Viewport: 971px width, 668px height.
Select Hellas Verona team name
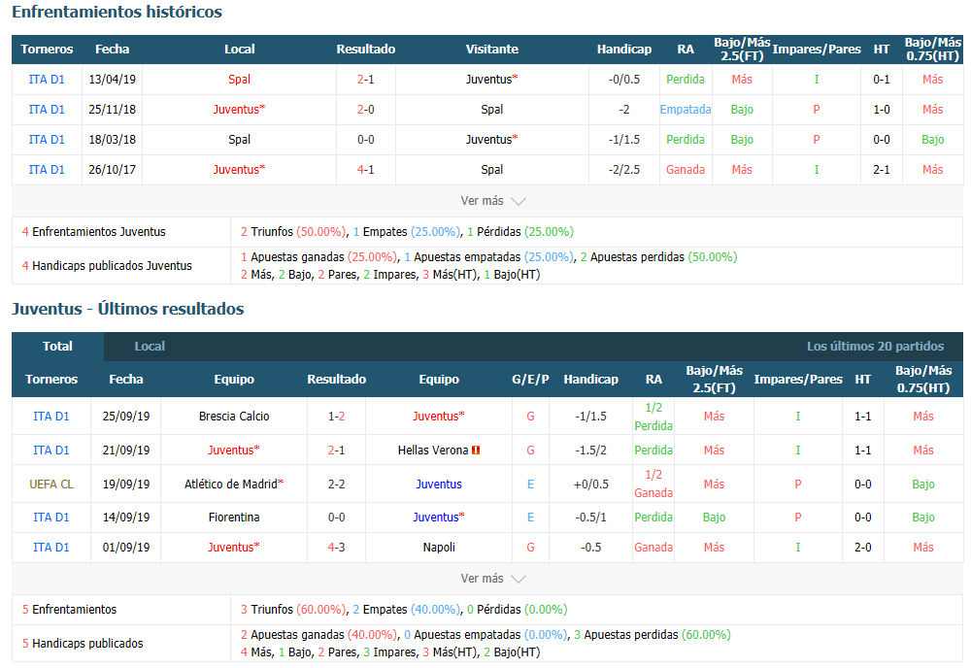[x=433, y=451]
